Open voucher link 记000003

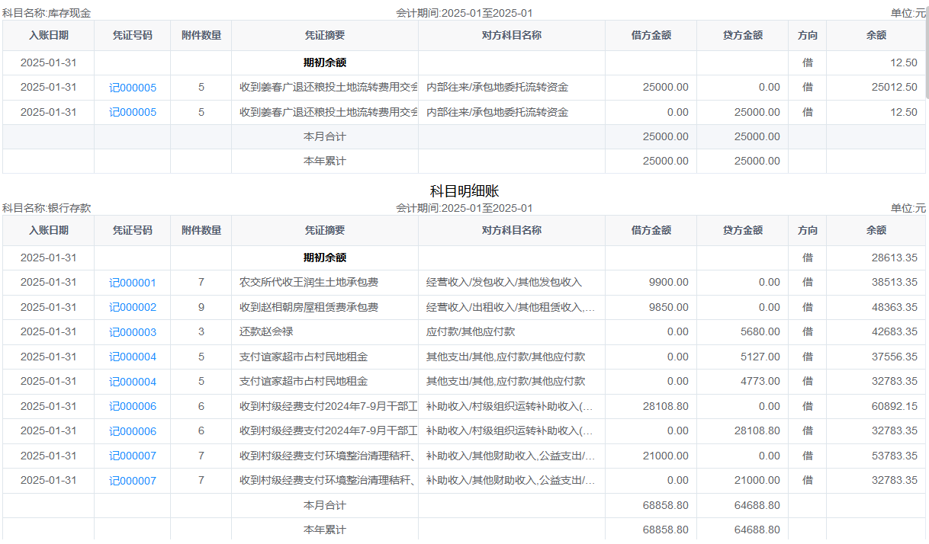tap(132, 332)
